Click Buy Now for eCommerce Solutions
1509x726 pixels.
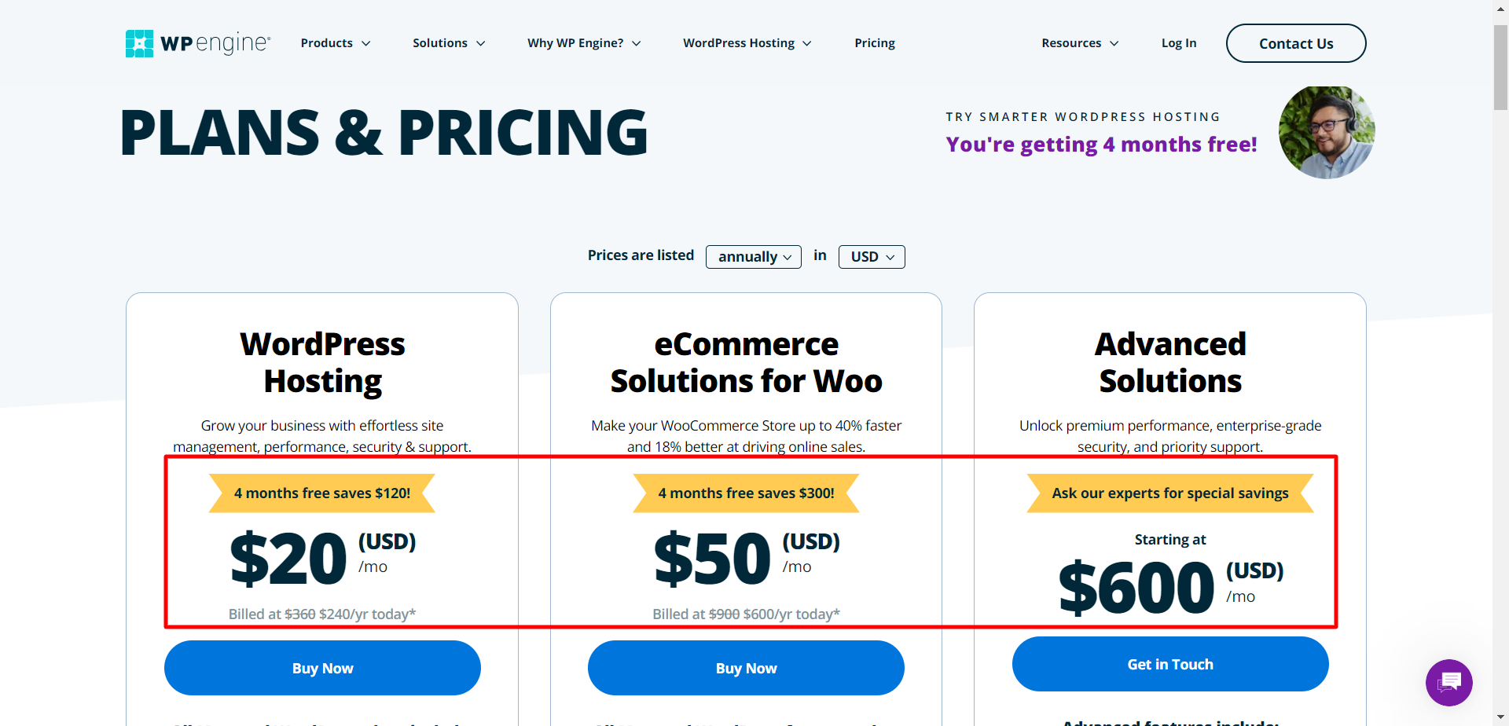[746, 668]
